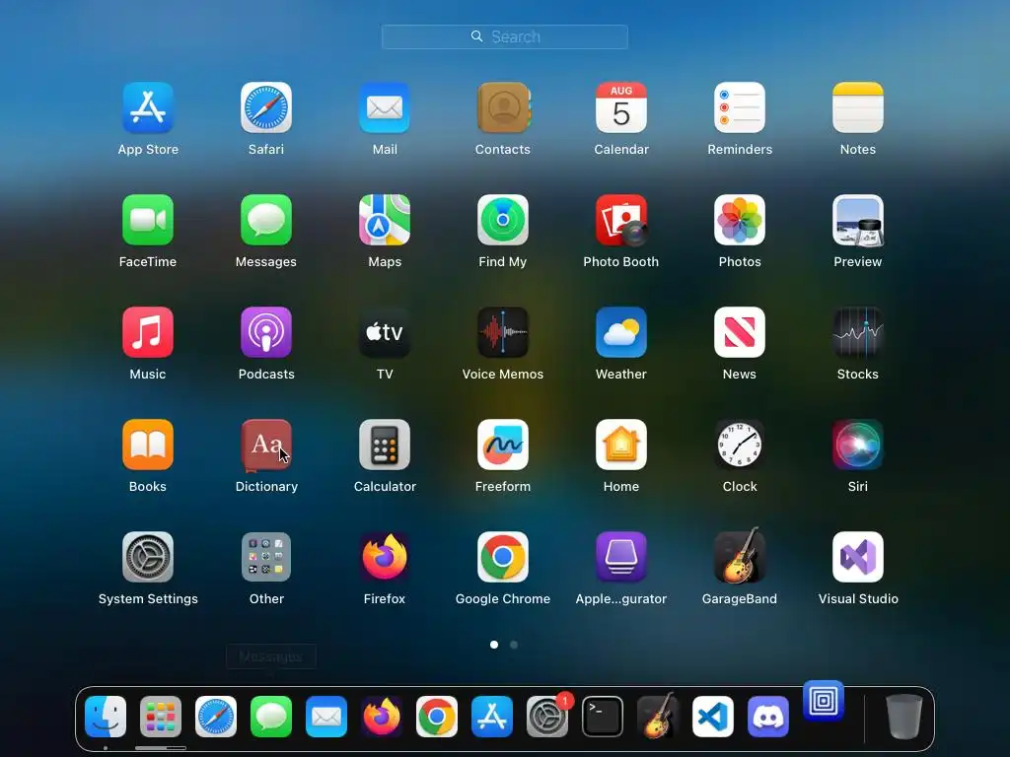Open the Apple TV app
This screenshot has width=1010, height=757.
pyautogui.click(x=385, y=332)
